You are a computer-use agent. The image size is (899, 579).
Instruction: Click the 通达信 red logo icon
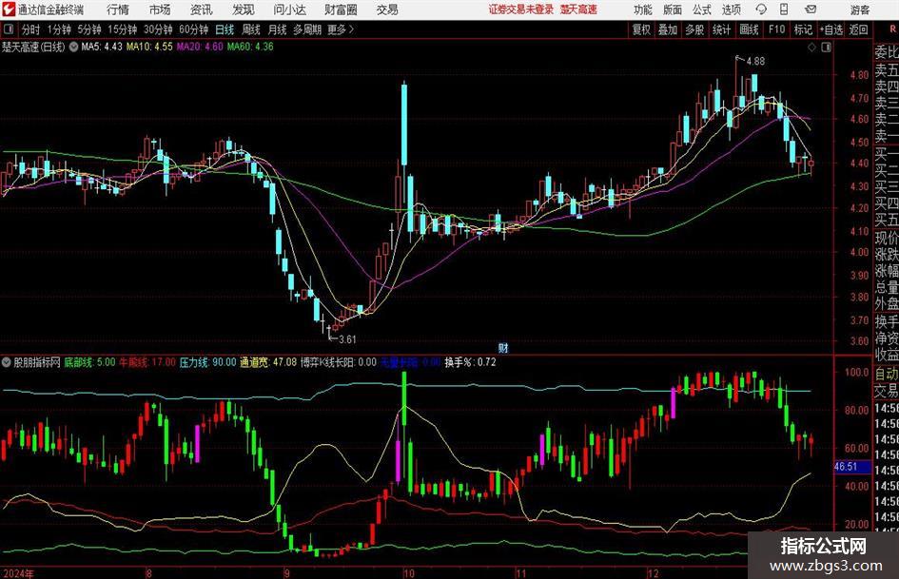tap(8, 10)
